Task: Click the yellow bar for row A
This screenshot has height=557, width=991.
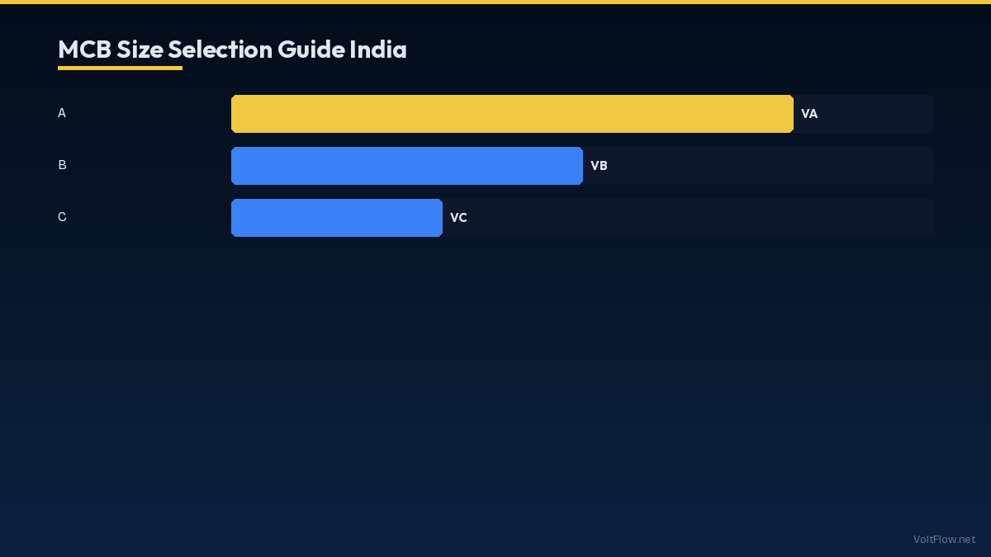Action: click(512, 114)
